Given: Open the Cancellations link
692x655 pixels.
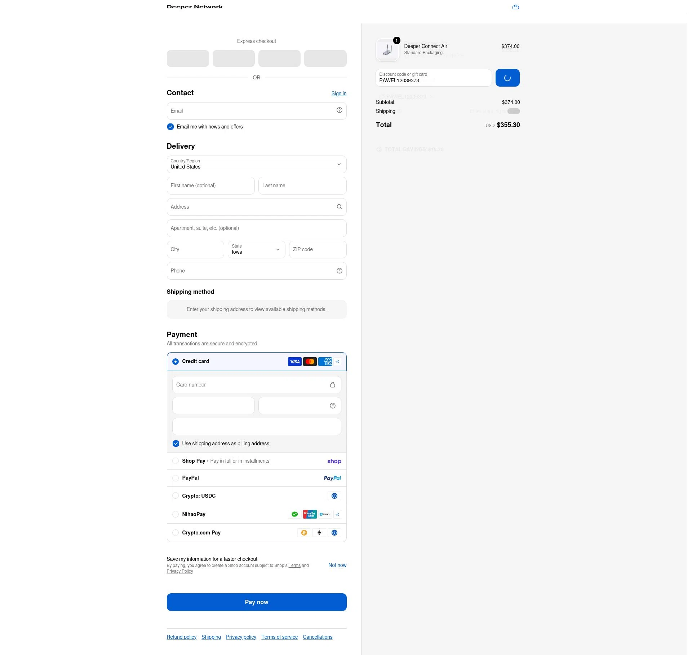Looking at the screenshot, I should [318, 637].
